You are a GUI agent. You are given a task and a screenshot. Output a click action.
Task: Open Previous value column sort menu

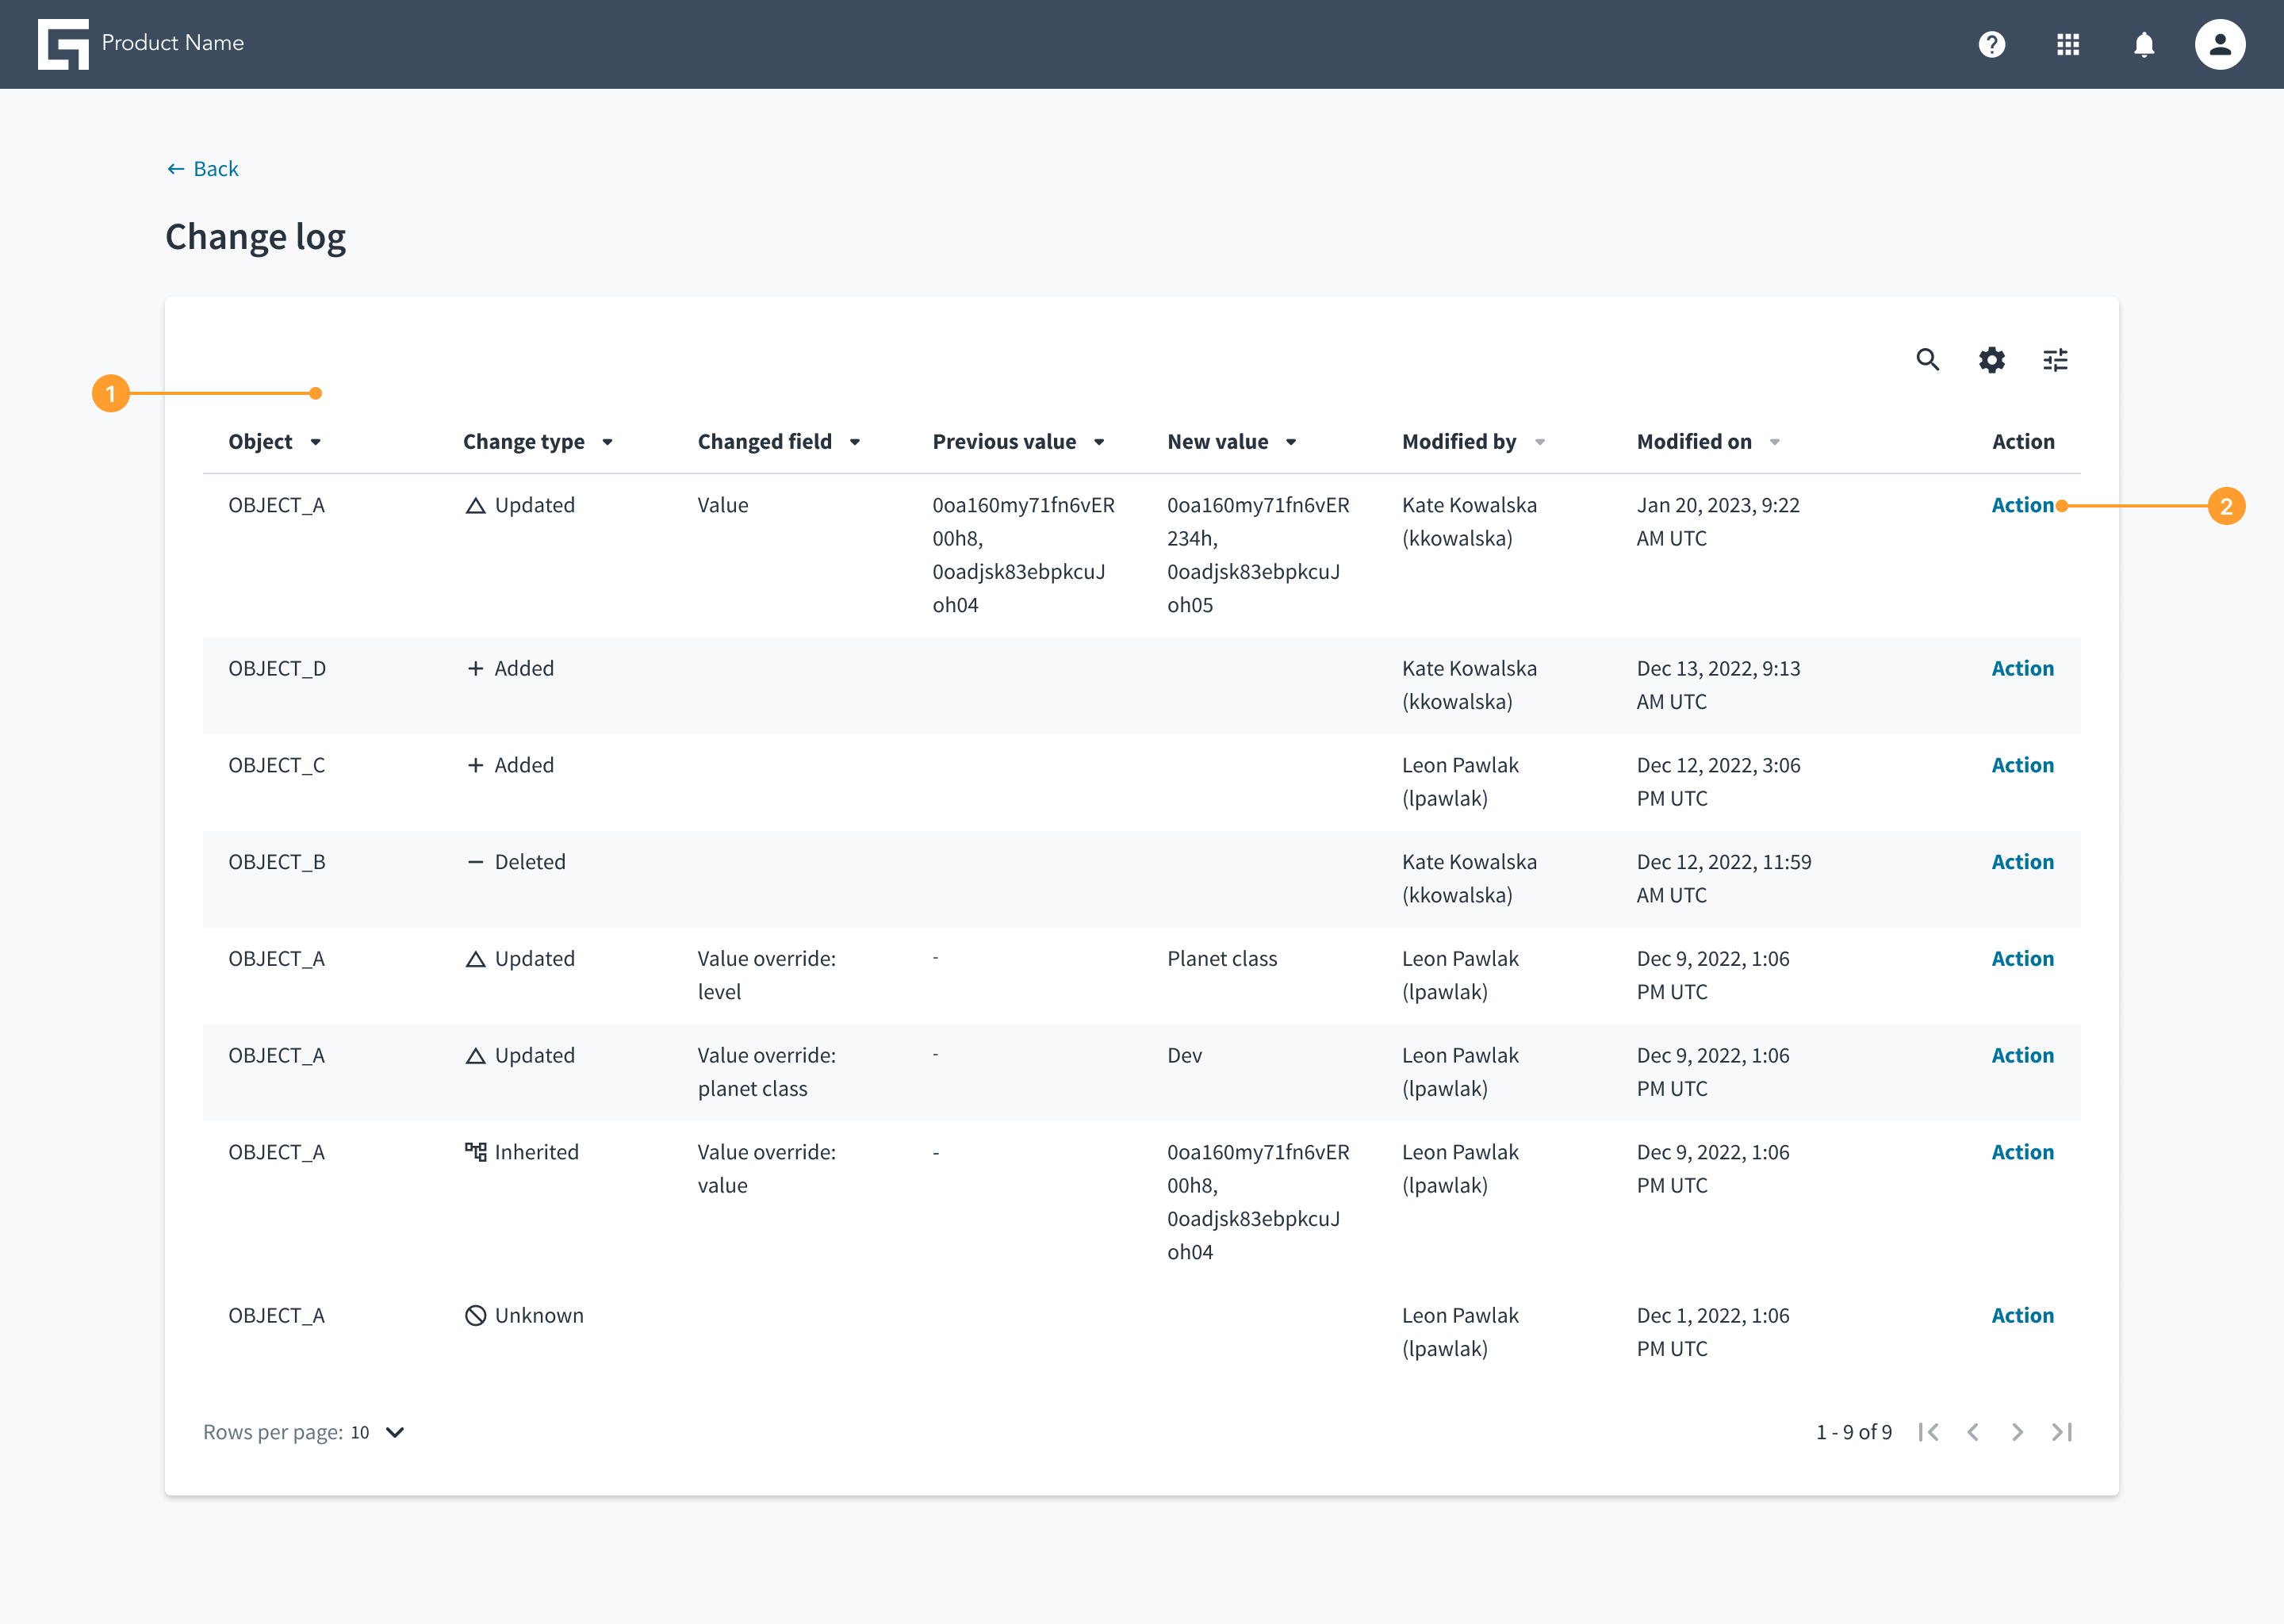click(1099, 442)
